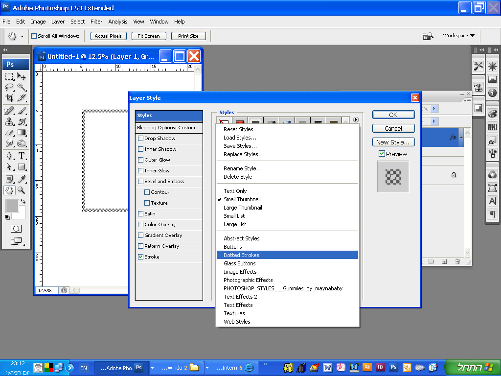Select the Eraser tool
The image size is (501, 376).
point(9,132)
